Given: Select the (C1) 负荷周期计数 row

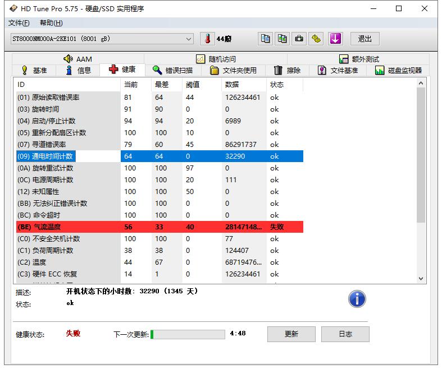Looking at the screenshot, I should (x=160, y=251).
